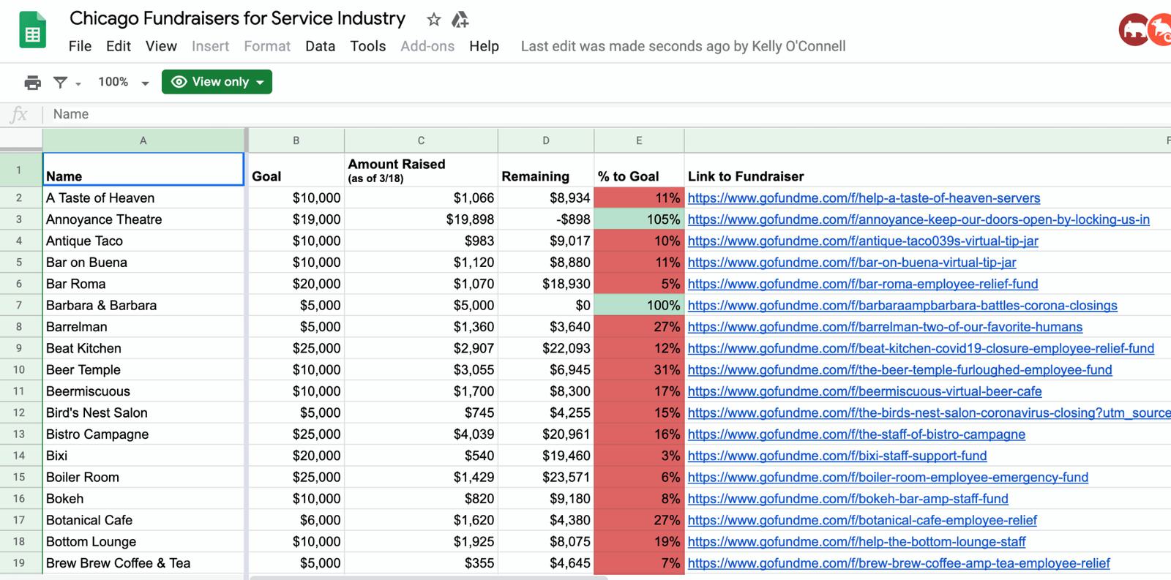
Task: Open the Data menu
Action: 320,46
